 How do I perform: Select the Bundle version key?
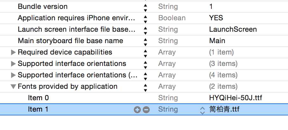pyautogui.click(x=43, y=7)
